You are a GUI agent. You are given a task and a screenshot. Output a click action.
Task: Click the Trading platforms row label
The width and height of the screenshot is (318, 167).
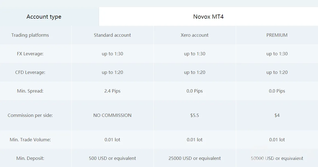click(x=30, y=35)
